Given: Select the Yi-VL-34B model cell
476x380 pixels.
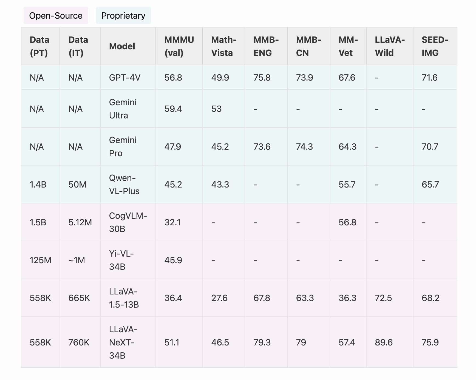Looking at the screenshot, I should coord(121,260).
